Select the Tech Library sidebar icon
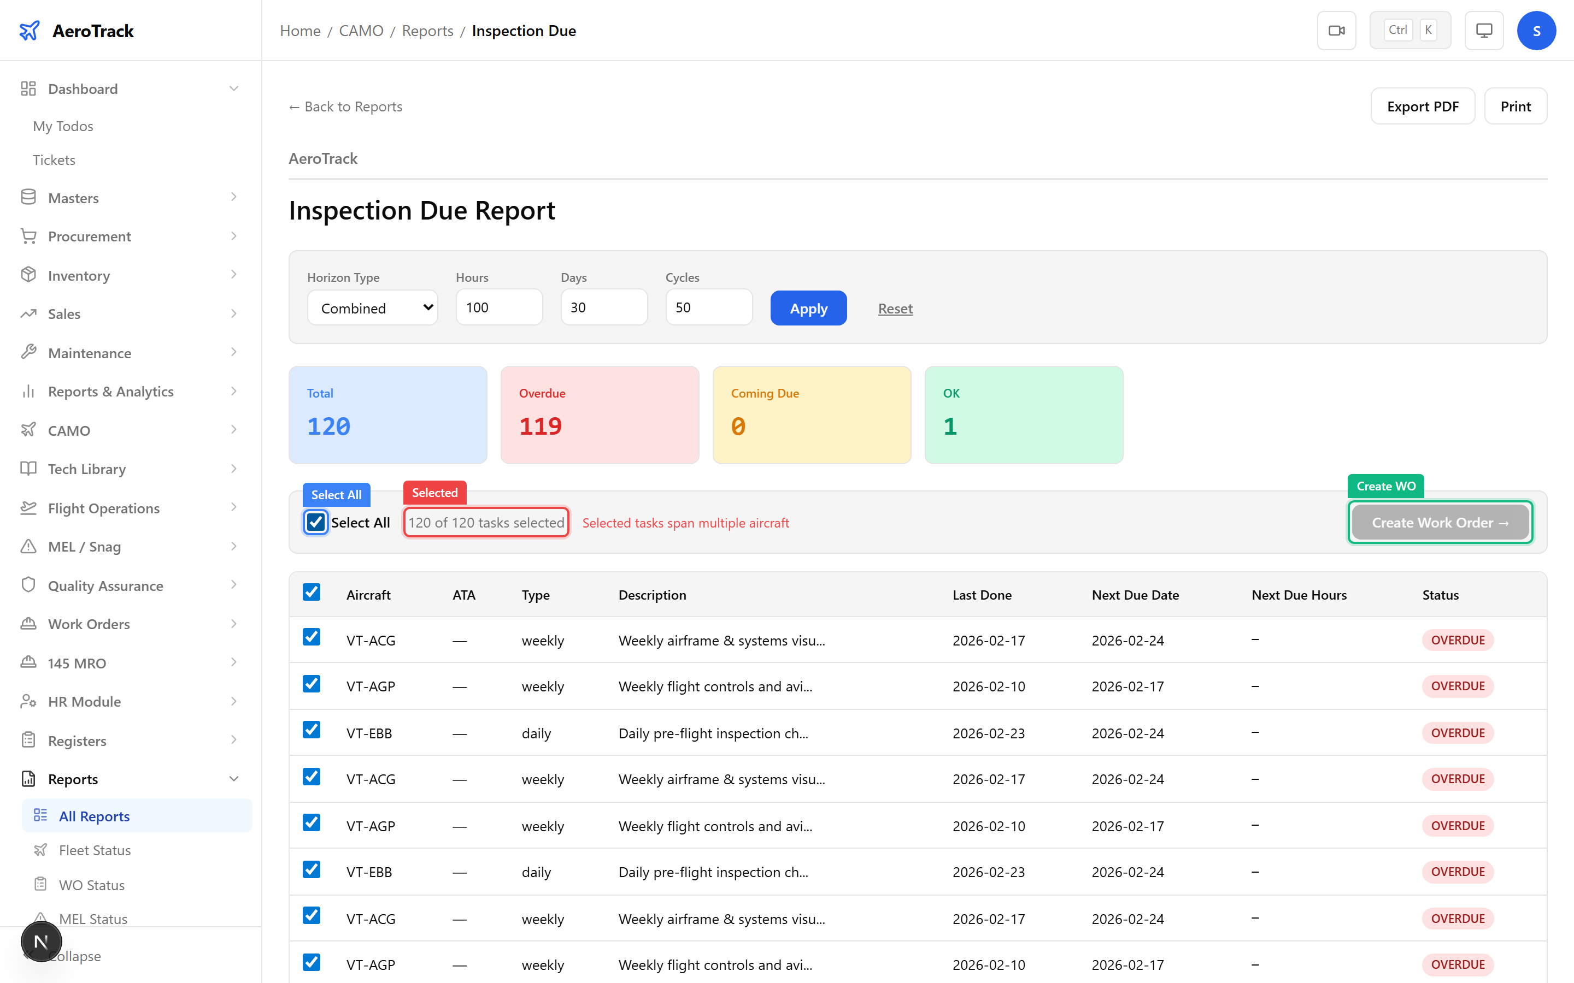Image resolution: width=1574 pixels, height=983 pixels. click(x=28, y=469)
